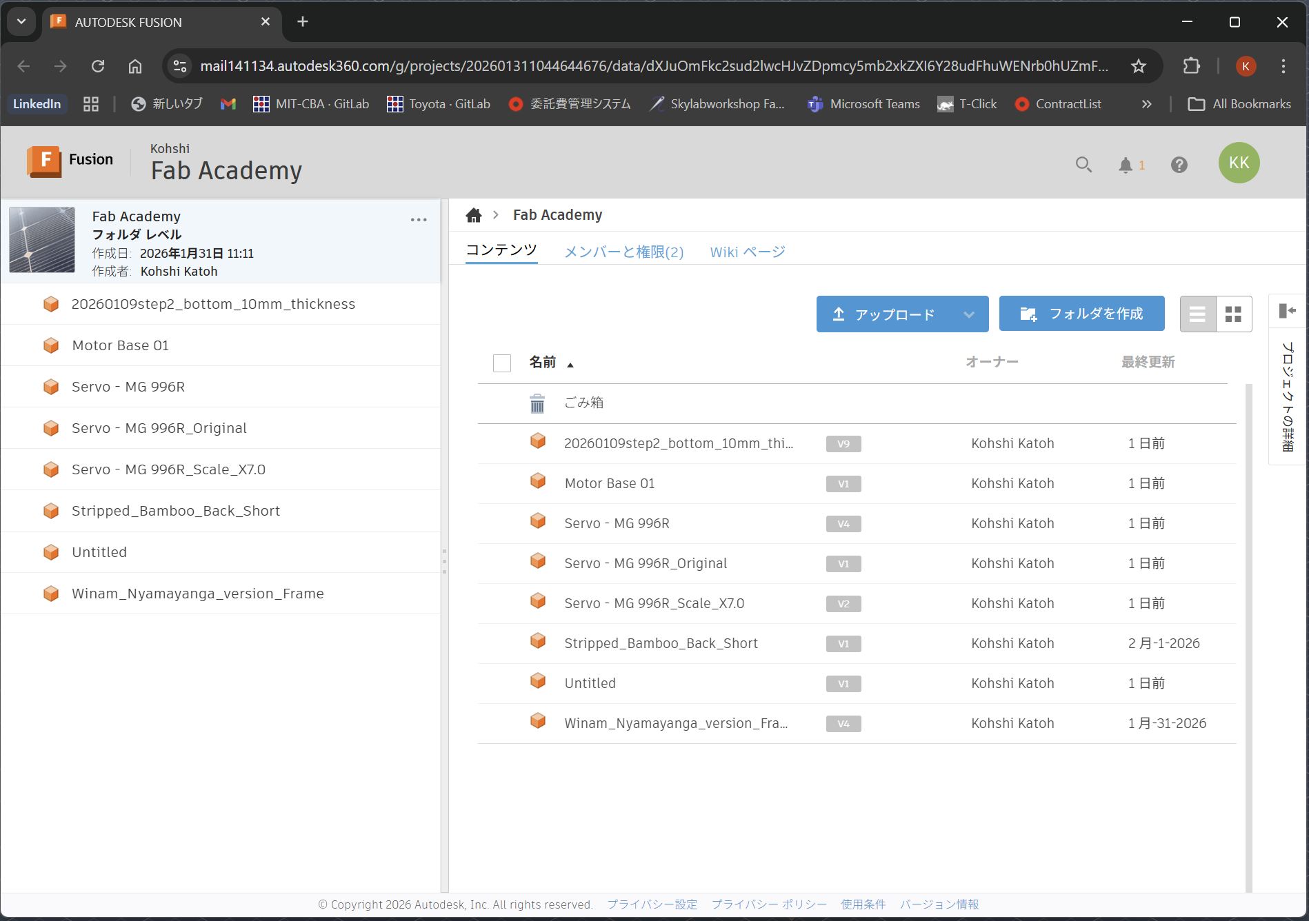Open the notifications bell icon
The height and width of the screenshot is (921, 1309).
click(1126, 165)
